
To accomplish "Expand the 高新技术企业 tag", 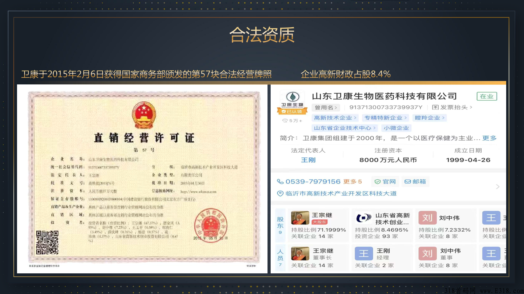I will [335, 118].
